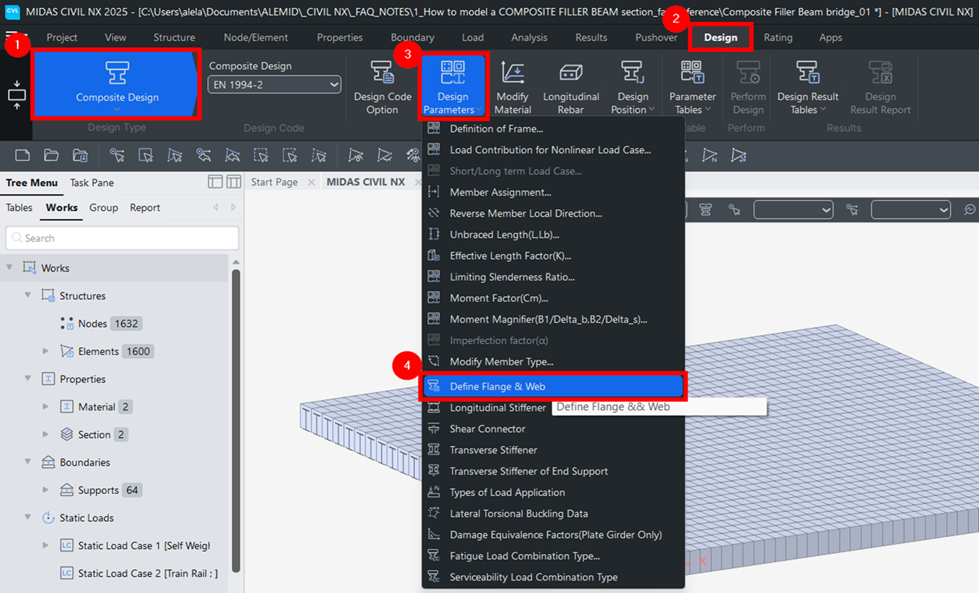The width and height of the screenshot is (979, 593).
Task: Select Types of Load Application menu item
Action: [553, 492]
